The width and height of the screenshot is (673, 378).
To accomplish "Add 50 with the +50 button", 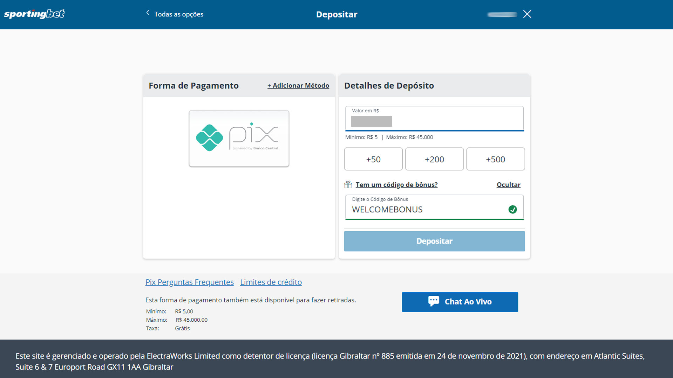I will pyautogui.click(x=373, y=159).
